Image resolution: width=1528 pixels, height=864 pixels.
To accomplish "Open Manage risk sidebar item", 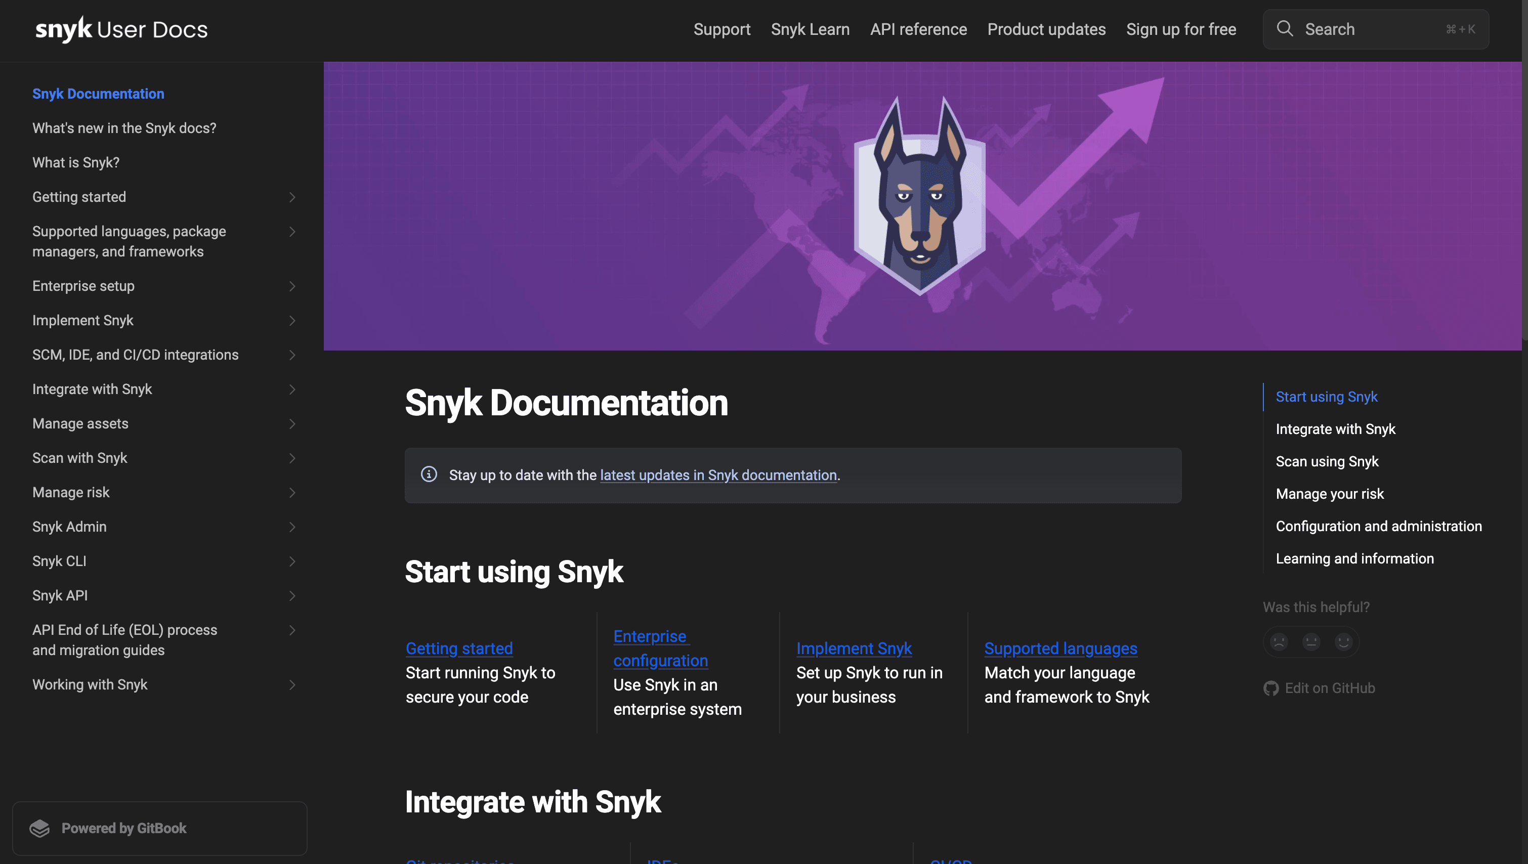I will click(x=71, y=493).
